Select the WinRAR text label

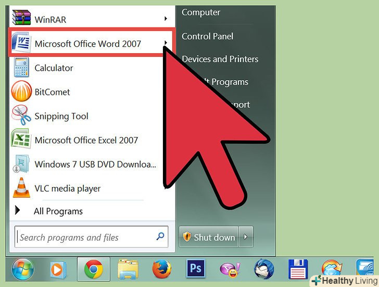coord(50,20)
